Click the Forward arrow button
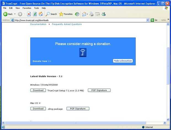The height and width of the screenshot is (130, 171). coord(20,14)
